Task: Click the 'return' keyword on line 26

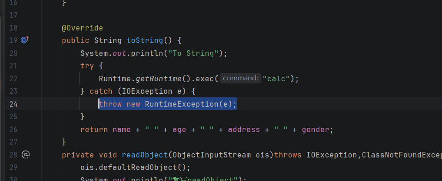Action: (x=94, y=129)
